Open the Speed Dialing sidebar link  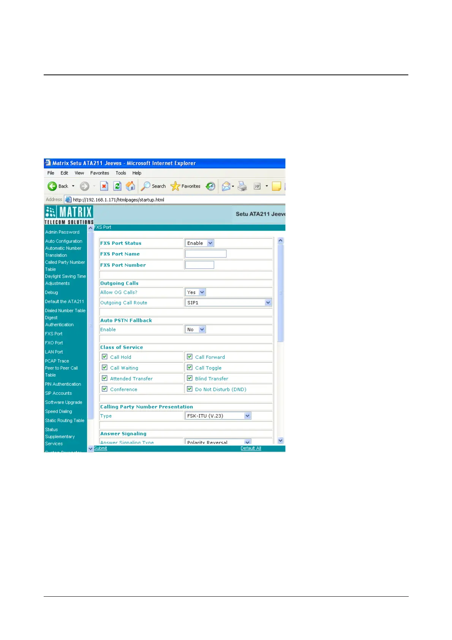point(58,412)
